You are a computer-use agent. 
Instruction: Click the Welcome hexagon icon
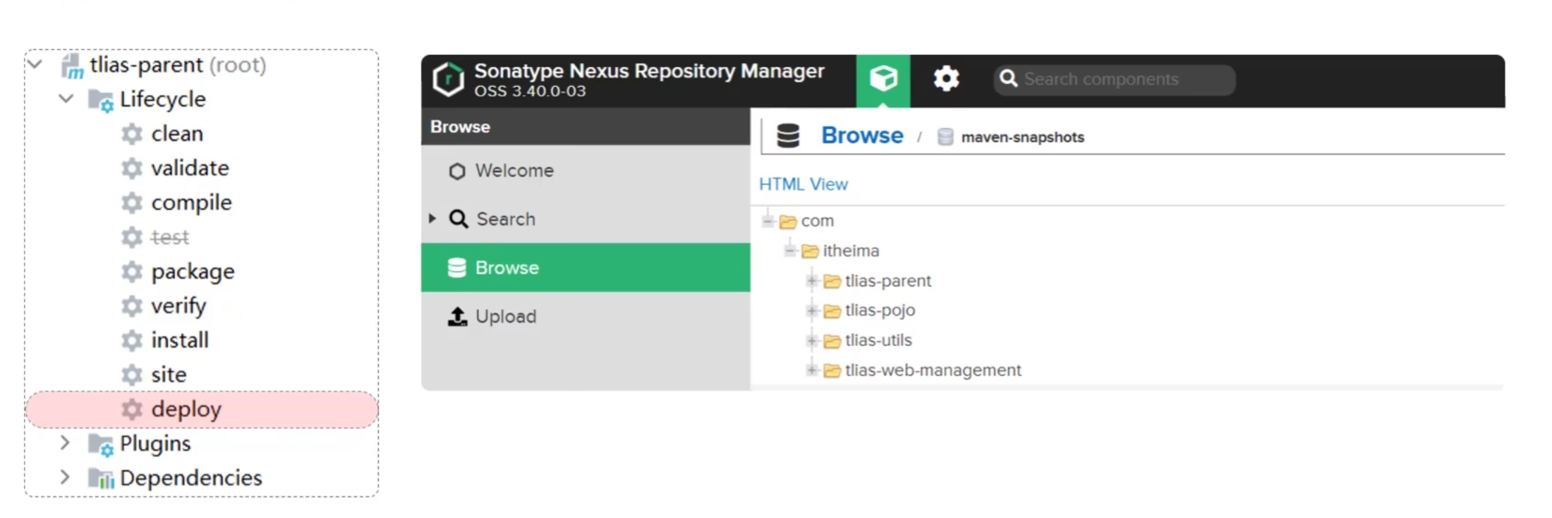[457, 171]
